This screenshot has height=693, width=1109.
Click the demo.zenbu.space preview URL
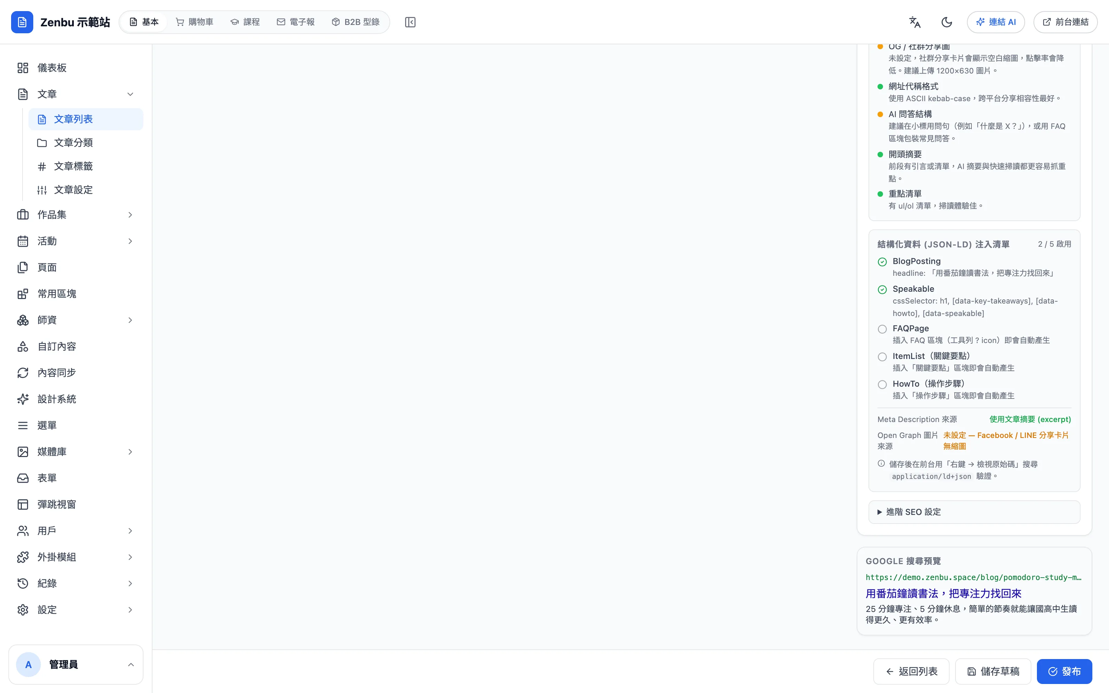click(973, 578)
